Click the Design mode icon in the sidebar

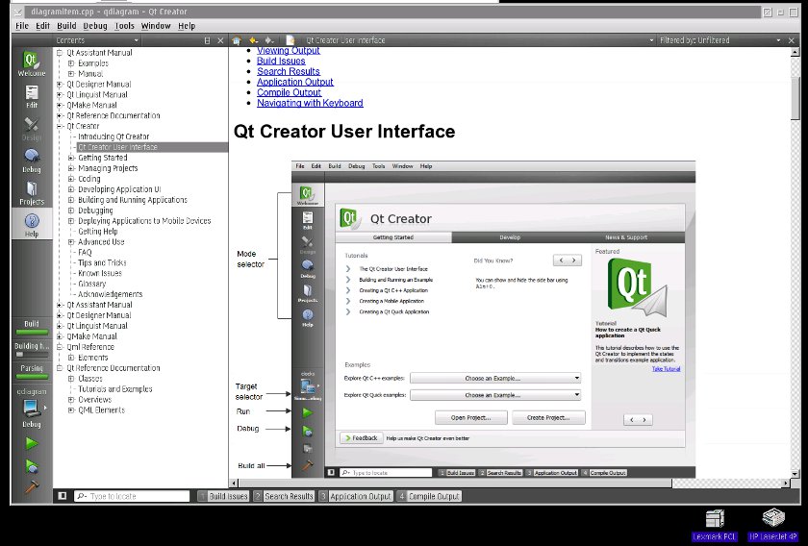[32, 129]
